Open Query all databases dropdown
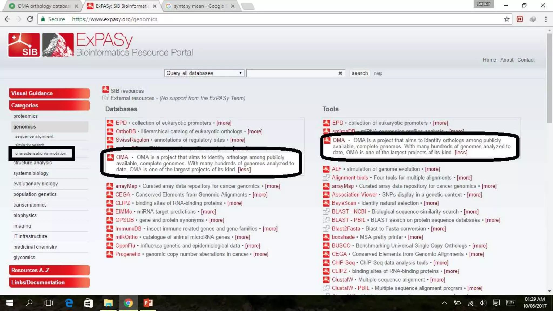Image resolution: width=553 pixels, height=311 pixels. coord(204,73)
